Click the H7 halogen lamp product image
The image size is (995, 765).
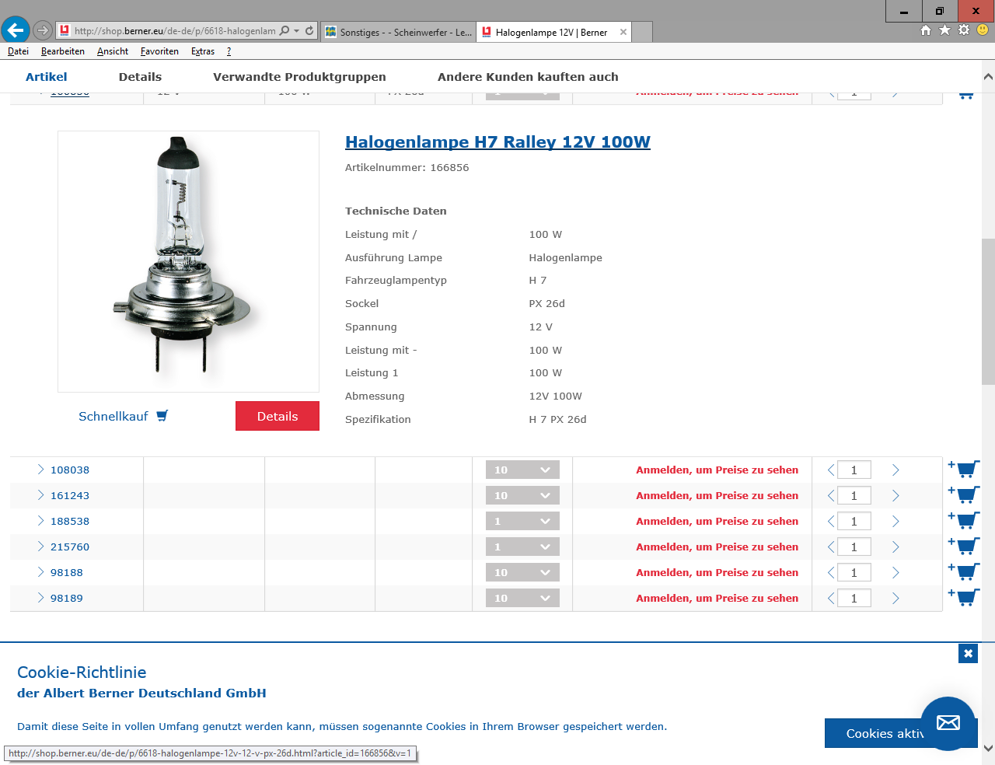click(x=188, y=261)
